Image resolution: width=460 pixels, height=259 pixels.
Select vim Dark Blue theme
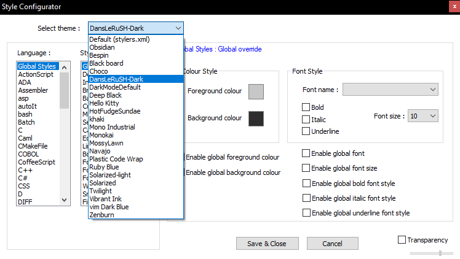click(136, 207)
